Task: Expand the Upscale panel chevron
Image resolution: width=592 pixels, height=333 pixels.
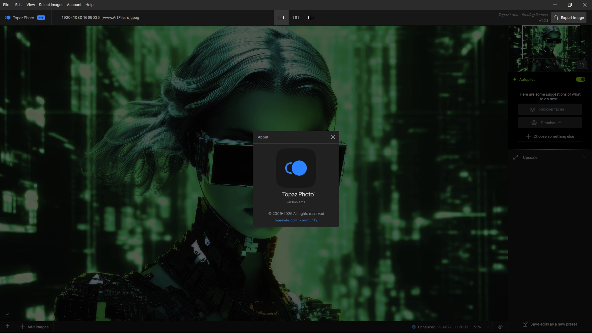Action: [585, 158]
